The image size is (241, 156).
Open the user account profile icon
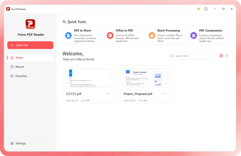206,9
